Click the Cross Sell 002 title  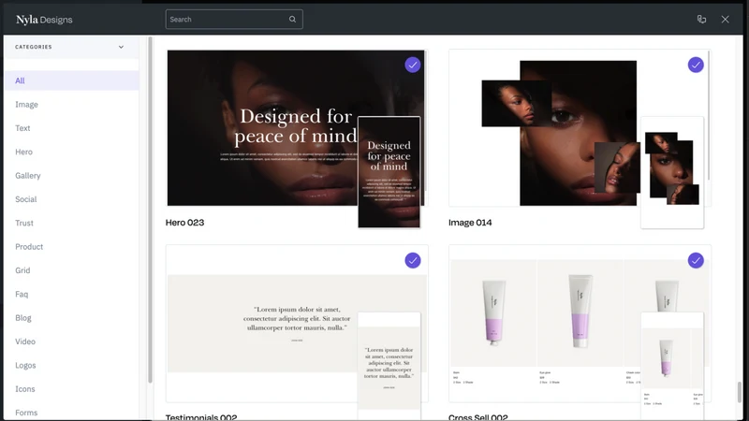pyautogui.click(x=477, y=417)
